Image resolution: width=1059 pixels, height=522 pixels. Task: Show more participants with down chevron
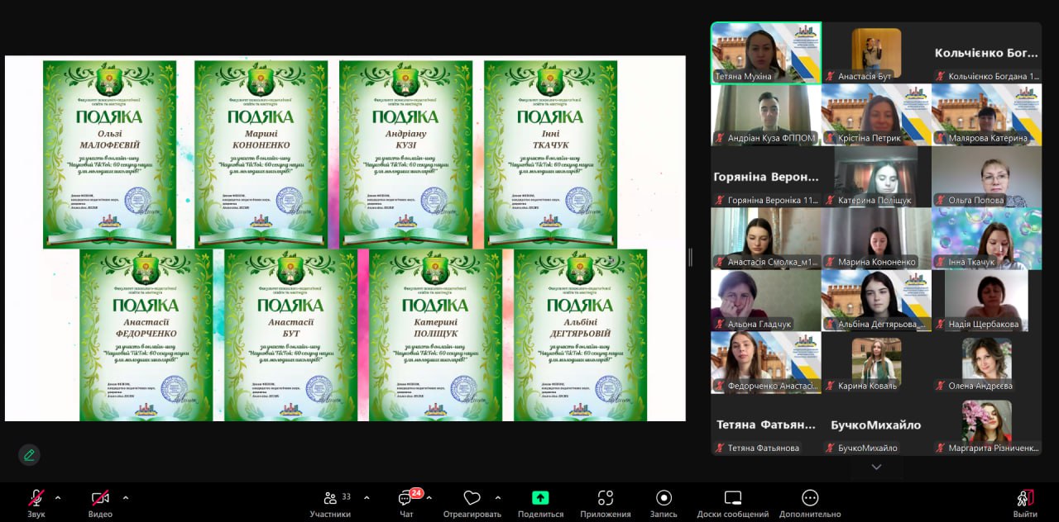876,467
